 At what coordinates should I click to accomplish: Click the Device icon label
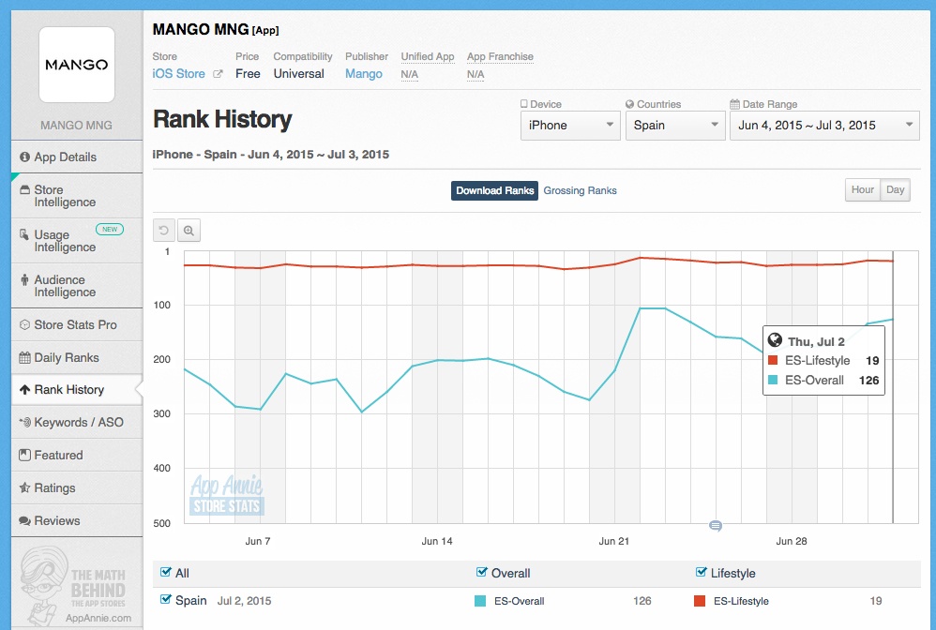(523, 104)
